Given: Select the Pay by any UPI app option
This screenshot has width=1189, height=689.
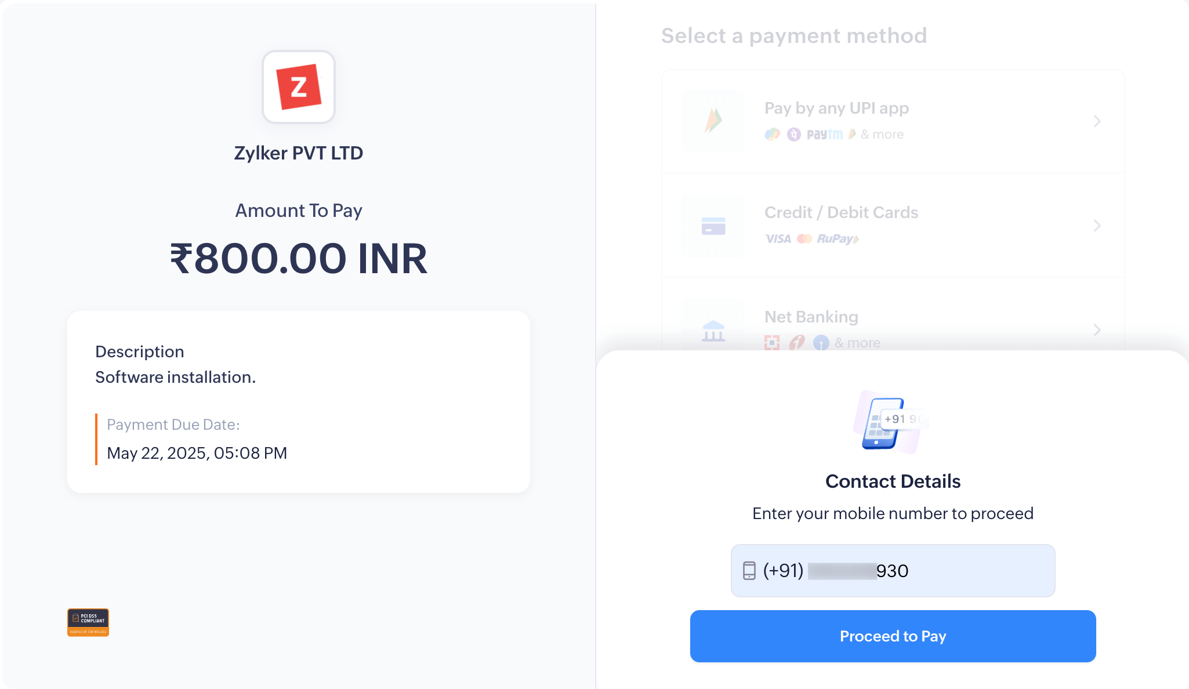Looking at the screenshot, I should tap(836, 108).
